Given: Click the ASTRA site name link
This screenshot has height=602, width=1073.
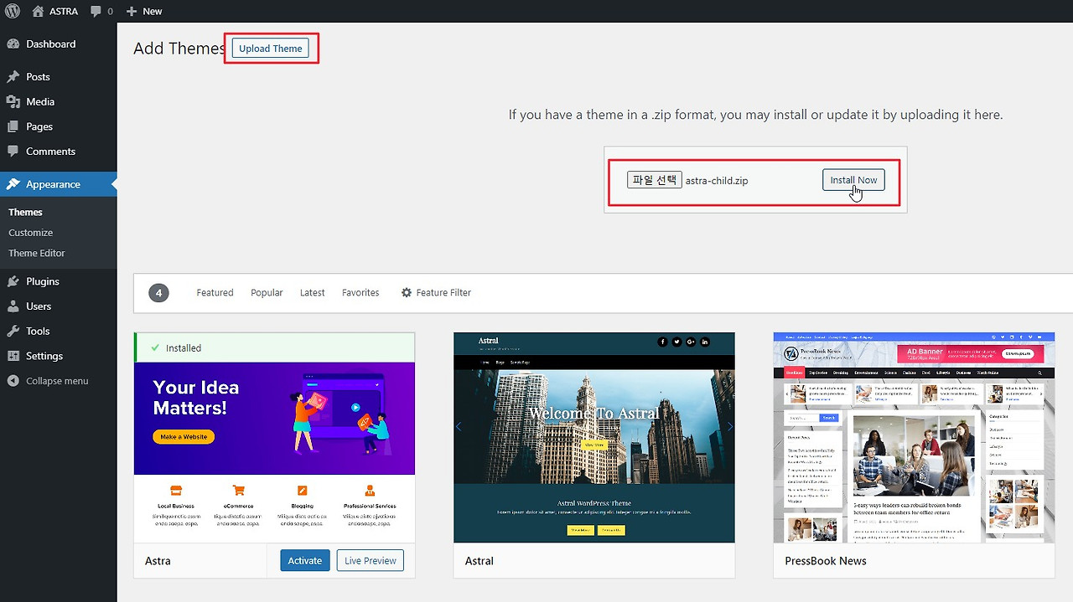Looking at the screenshot, I should point(55,11).
